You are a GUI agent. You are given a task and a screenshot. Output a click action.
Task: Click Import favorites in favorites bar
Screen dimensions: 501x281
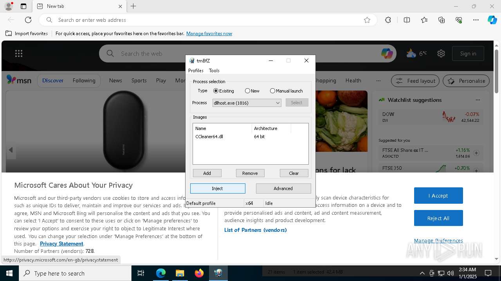click(27, 34)
